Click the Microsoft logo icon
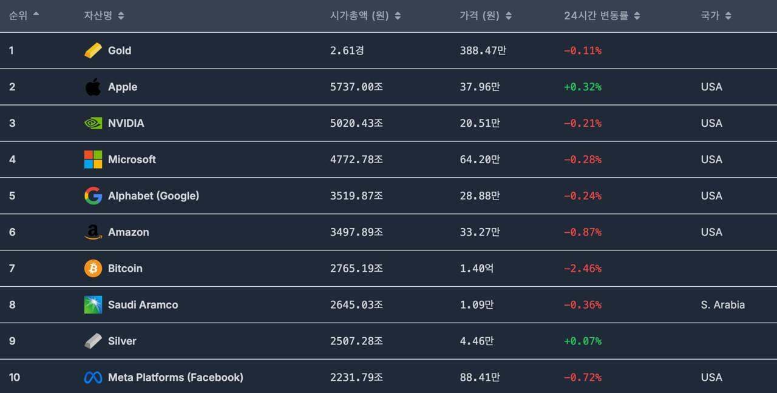Image resolution: width=777 pixels, height=393 pixels. 93,160
